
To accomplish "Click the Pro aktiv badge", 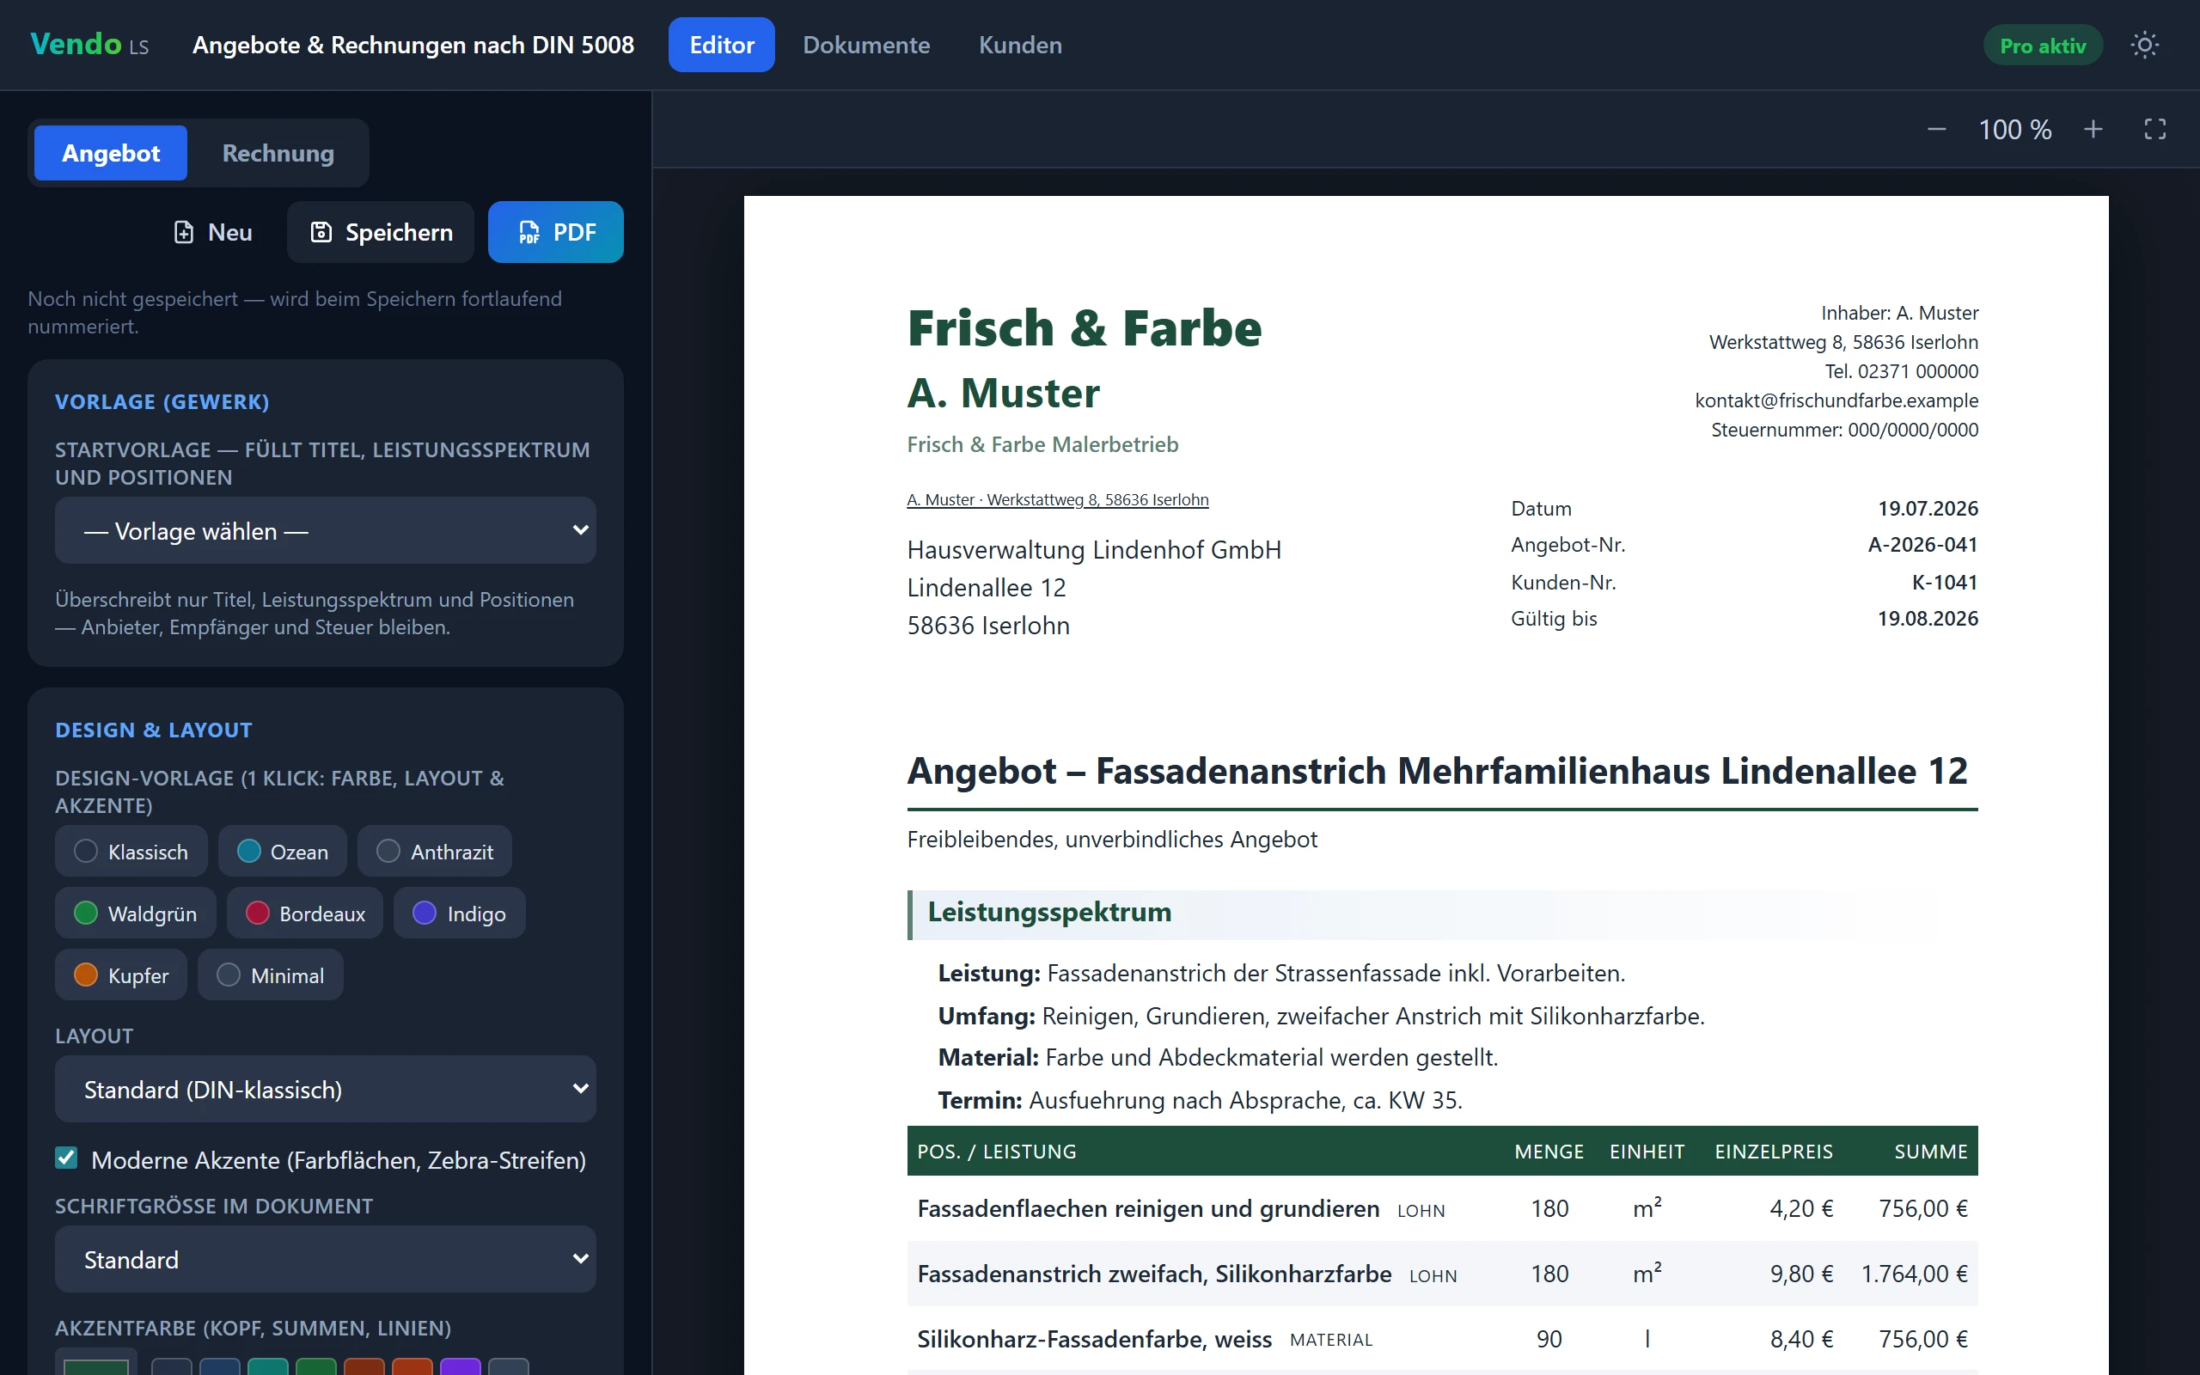I will (x=2043, y=46).
